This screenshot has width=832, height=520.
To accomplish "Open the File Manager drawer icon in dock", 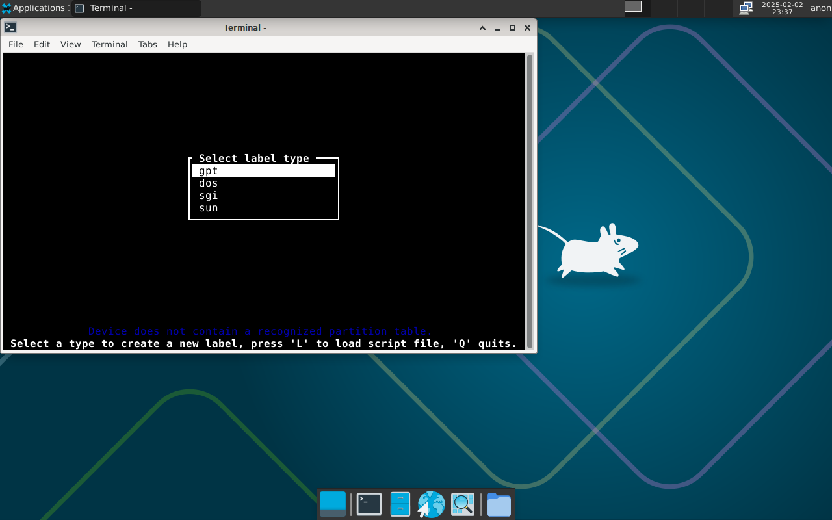I will tap(400, 504).
